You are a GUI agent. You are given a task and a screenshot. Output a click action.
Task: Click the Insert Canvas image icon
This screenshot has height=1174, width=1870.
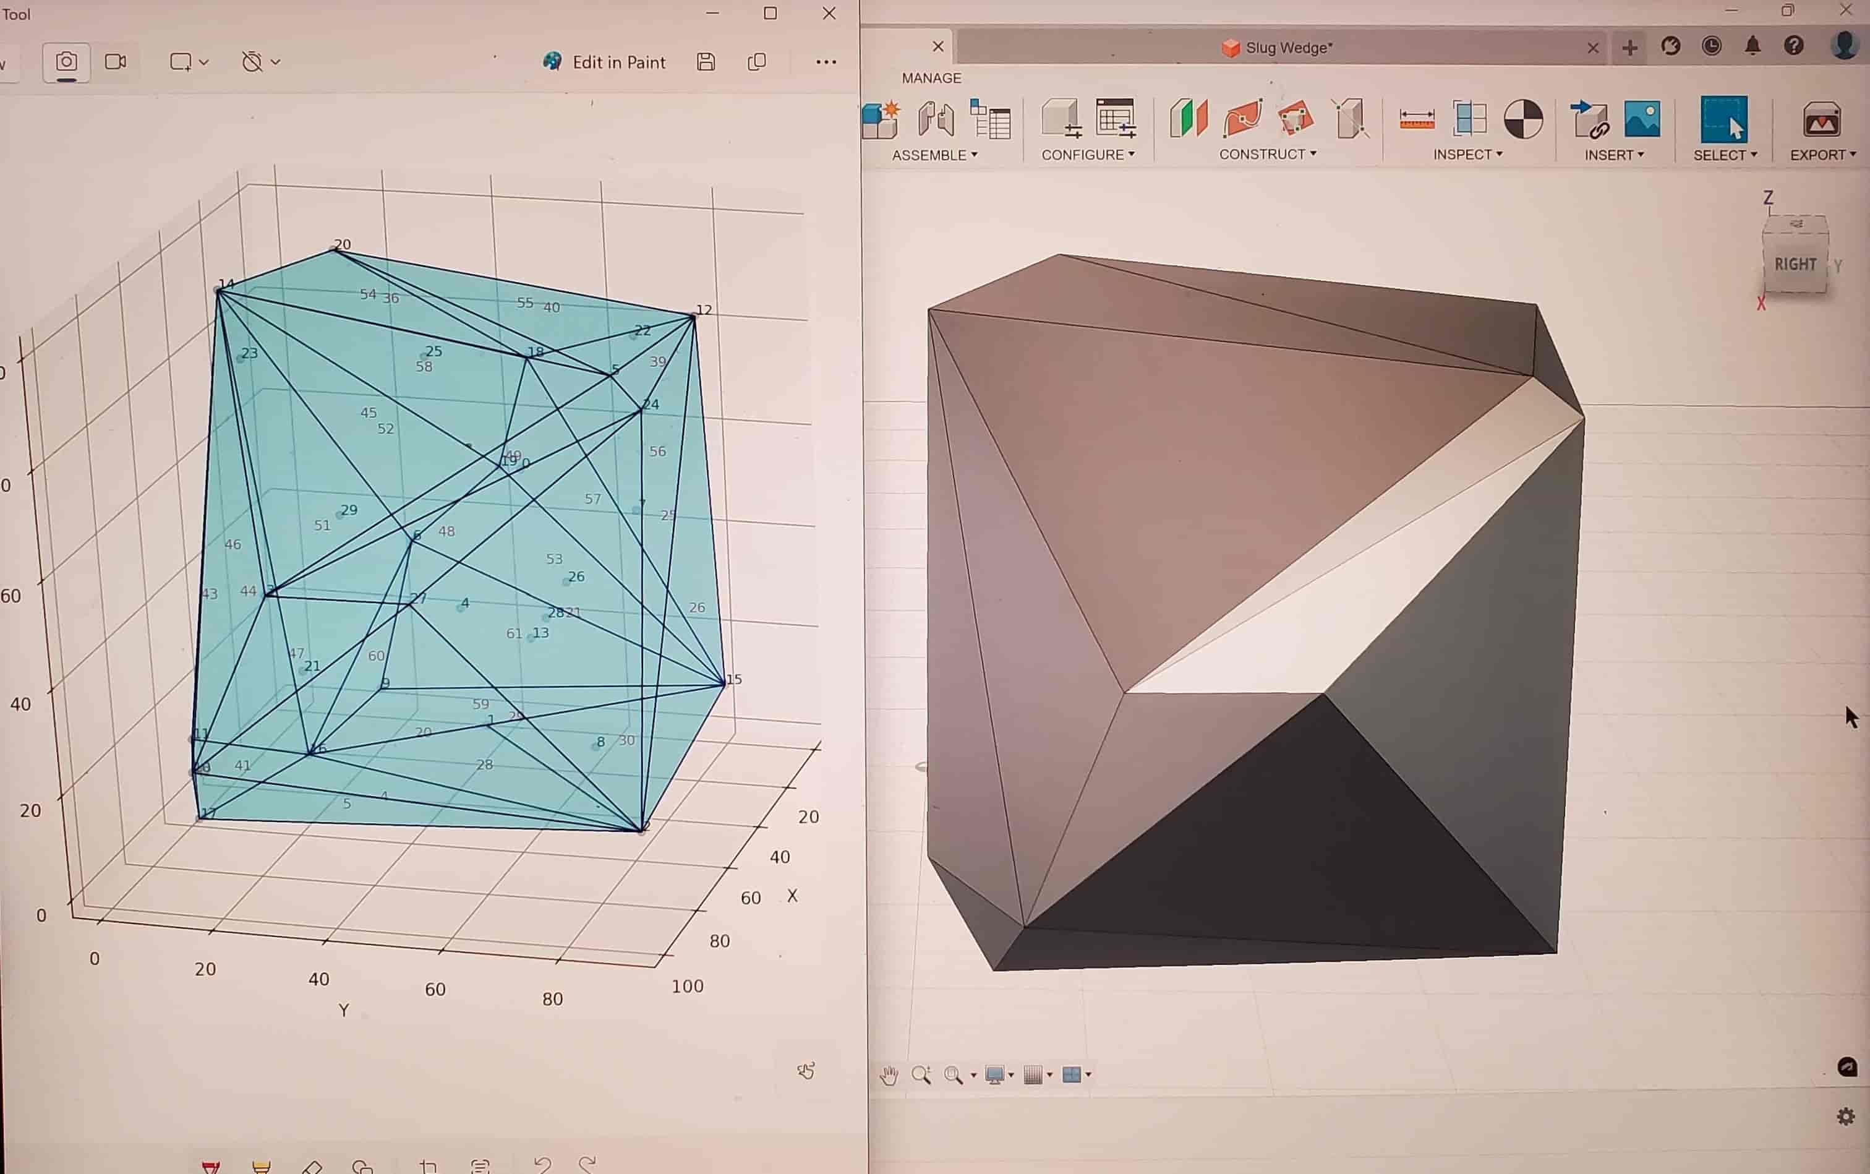[x=1642, y=119]
